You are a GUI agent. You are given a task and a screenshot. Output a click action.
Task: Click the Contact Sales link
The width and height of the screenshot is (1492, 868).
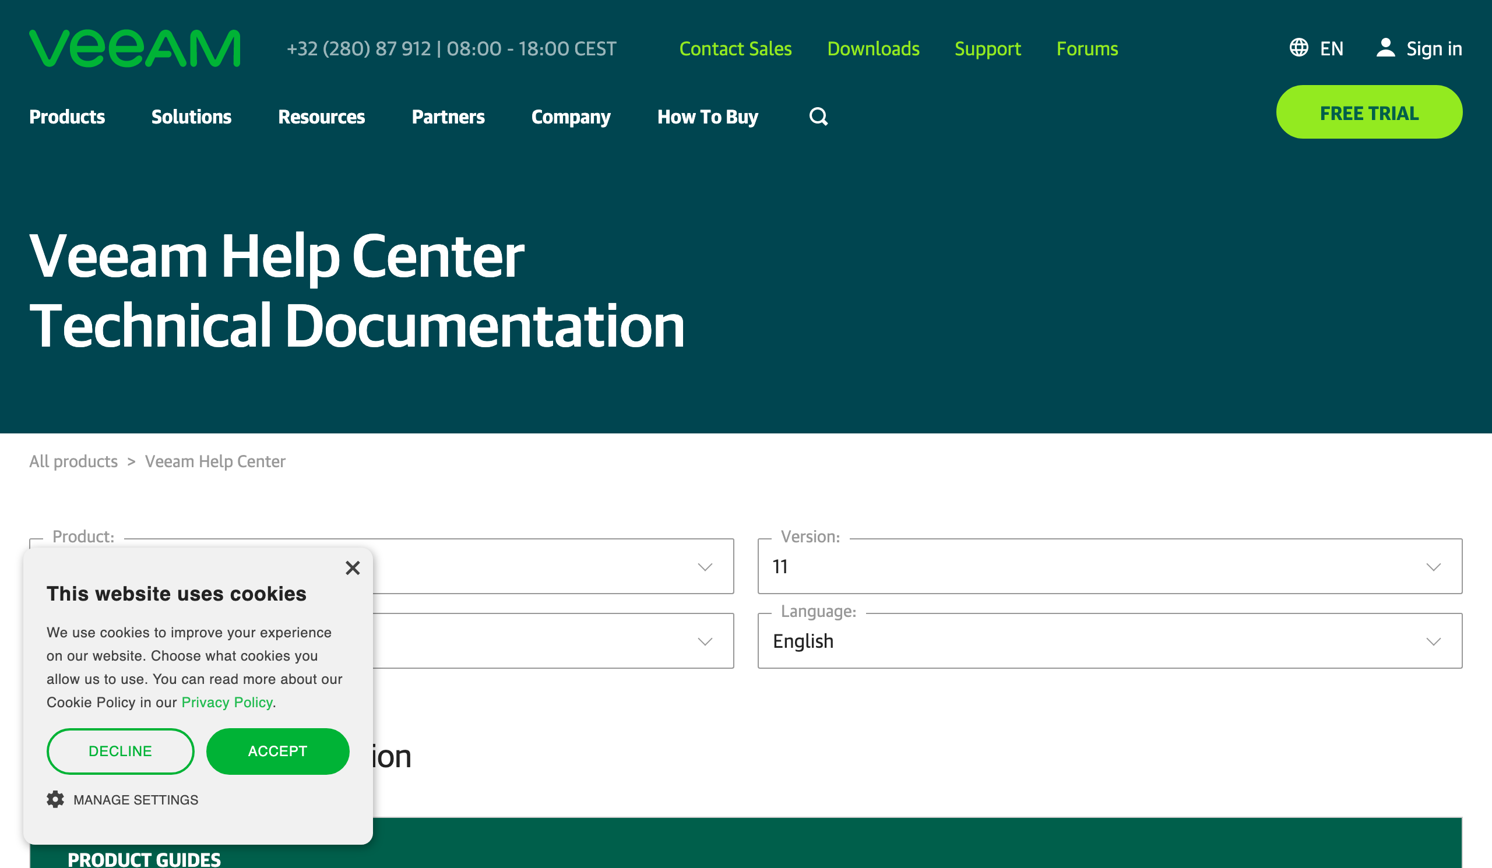(736, 48)
